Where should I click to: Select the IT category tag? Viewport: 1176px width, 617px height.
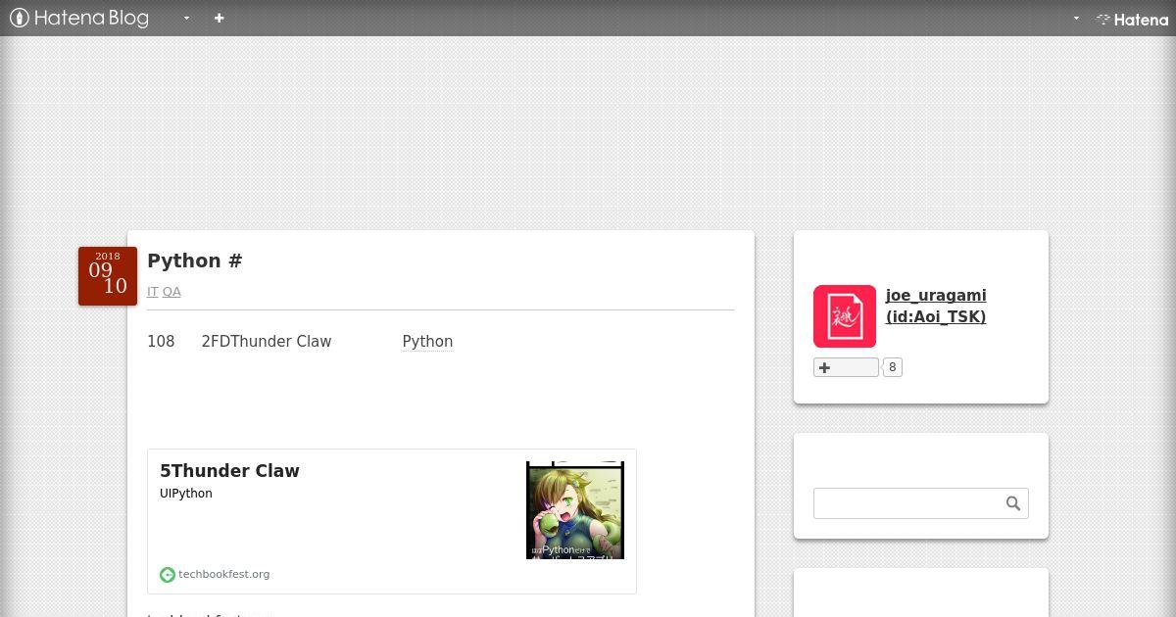(152, 291)
